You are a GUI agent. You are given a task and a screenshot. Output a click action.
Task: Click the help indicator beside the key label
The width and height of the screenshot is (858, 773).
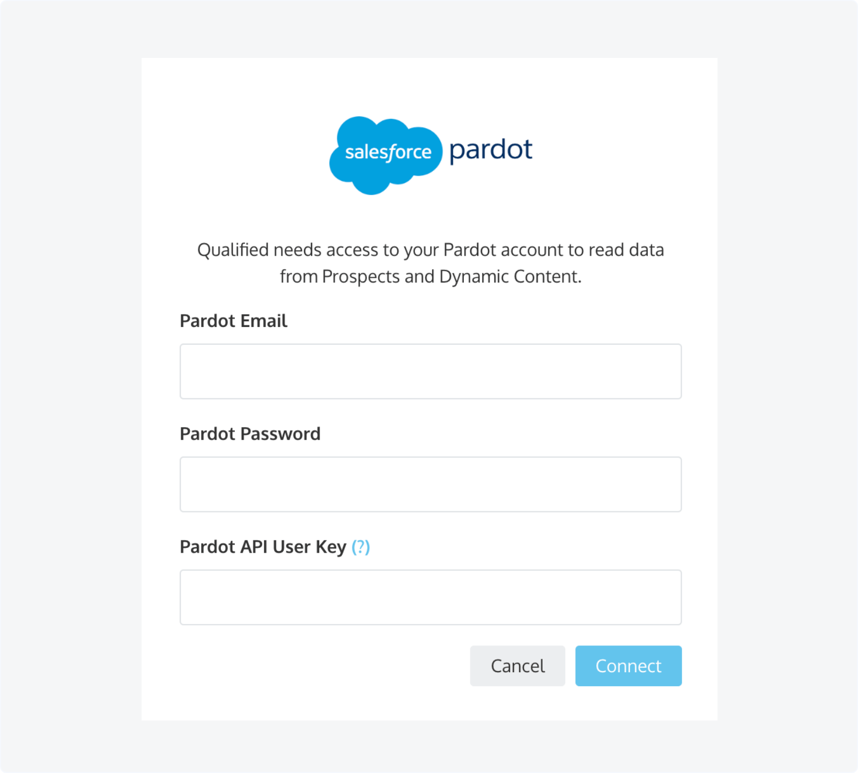(x=361, y=547)
